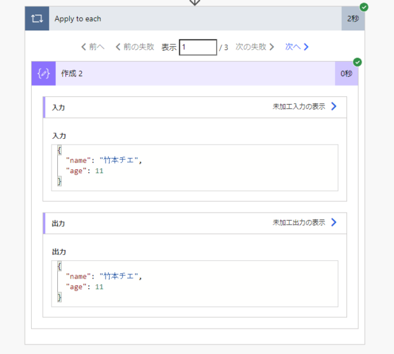Open 未加工出力の表示 raw output link
This screenshot has height=354, width=394.
point(299,222)
